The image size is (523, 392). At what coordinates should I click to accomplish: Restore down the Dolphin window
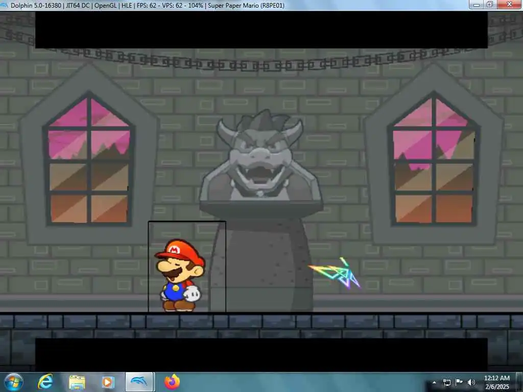(490, 5)
